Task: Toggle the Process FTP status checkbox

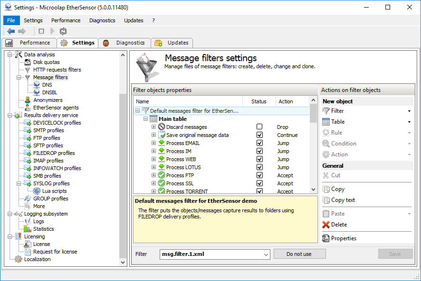Action: tap(259, 175)
